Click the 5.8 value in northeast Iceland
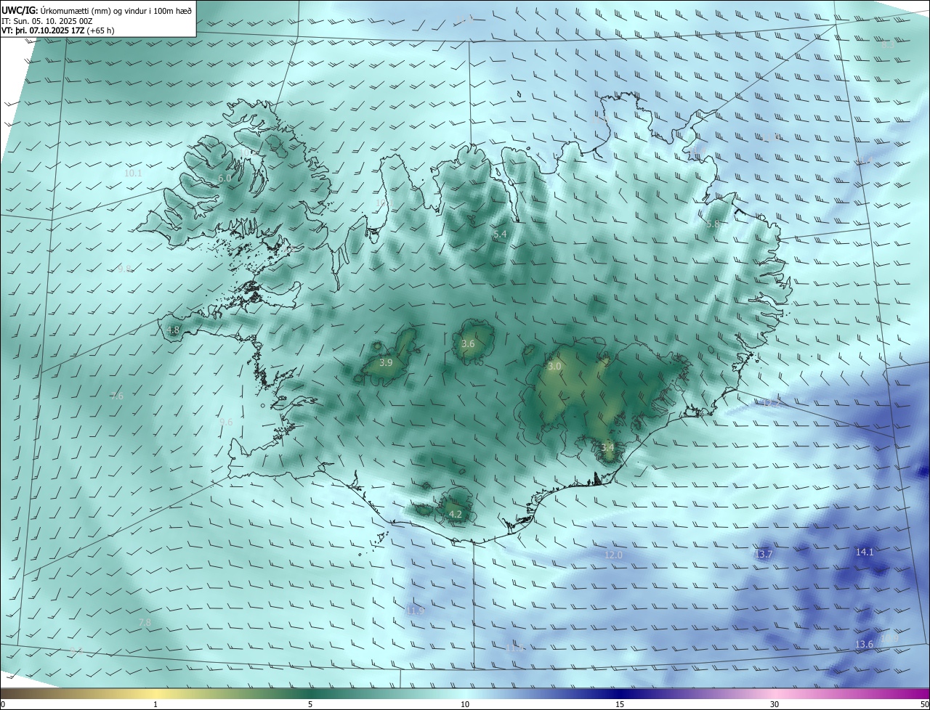Image resolution: width=930 pixels, height=710 pixels. pos(713,224)
